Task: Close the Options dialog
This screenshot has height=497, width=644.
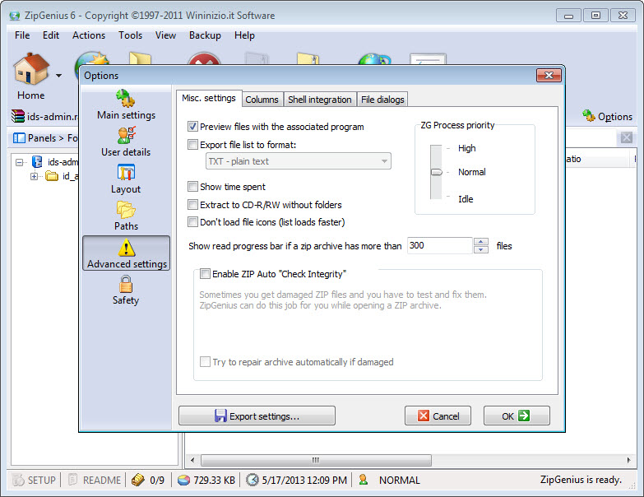Action: point(549,76)
